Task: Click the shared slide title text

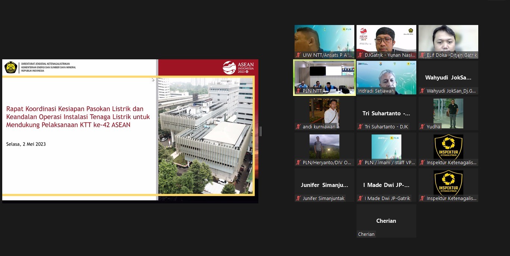Action: pos(78,117)
